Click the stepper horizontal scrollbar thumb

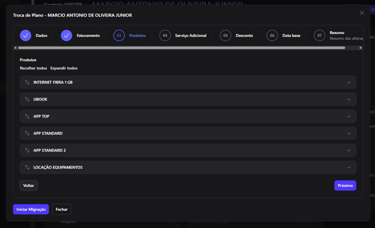(182, 48)
